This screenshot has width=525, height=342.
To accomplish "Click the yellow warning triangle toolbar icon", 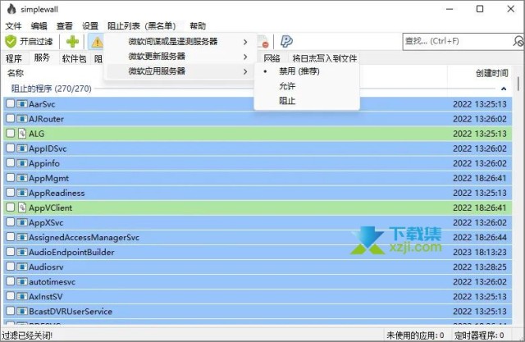I will pyautogui.click(x=97, y=42).
